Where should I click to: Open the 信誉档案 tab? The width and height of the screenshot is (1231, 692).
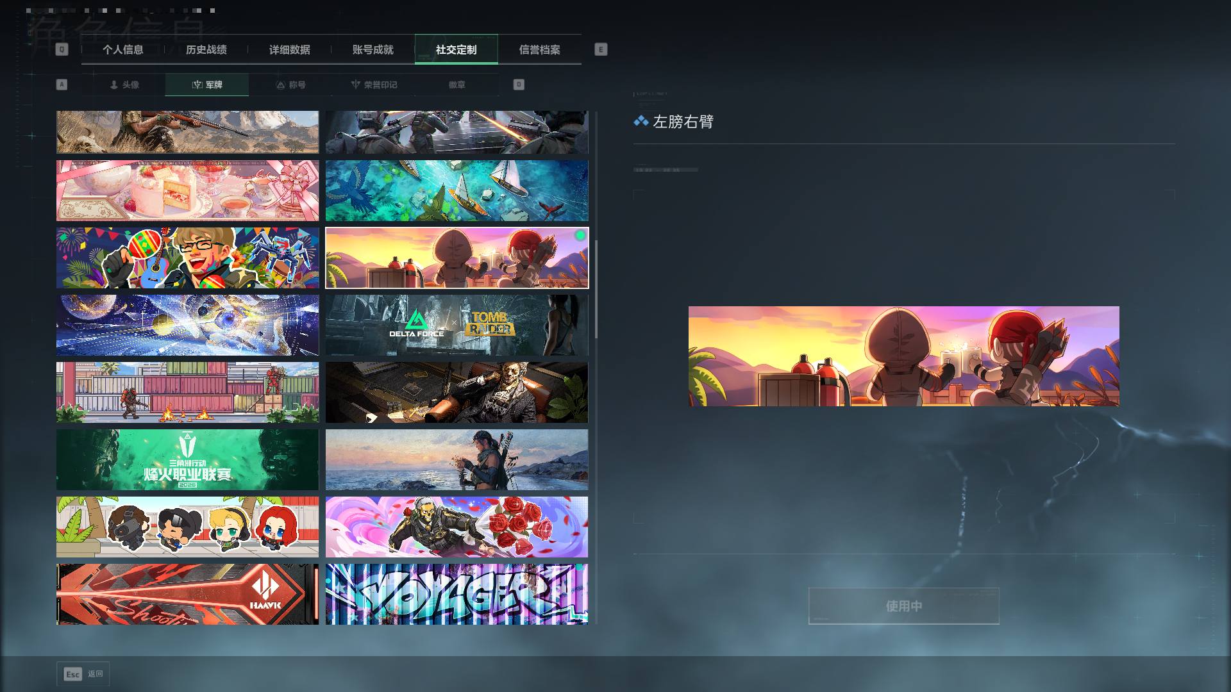(540, 49)
